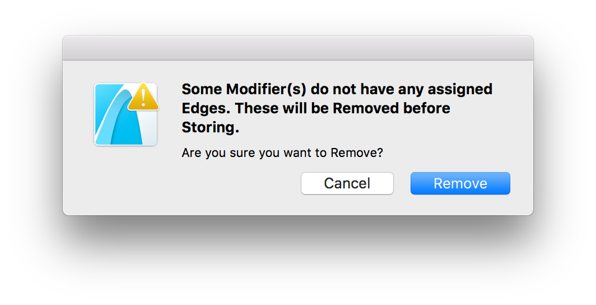Click the word "Storing." in the heading
596x305 pixels.
coord(210,127)
